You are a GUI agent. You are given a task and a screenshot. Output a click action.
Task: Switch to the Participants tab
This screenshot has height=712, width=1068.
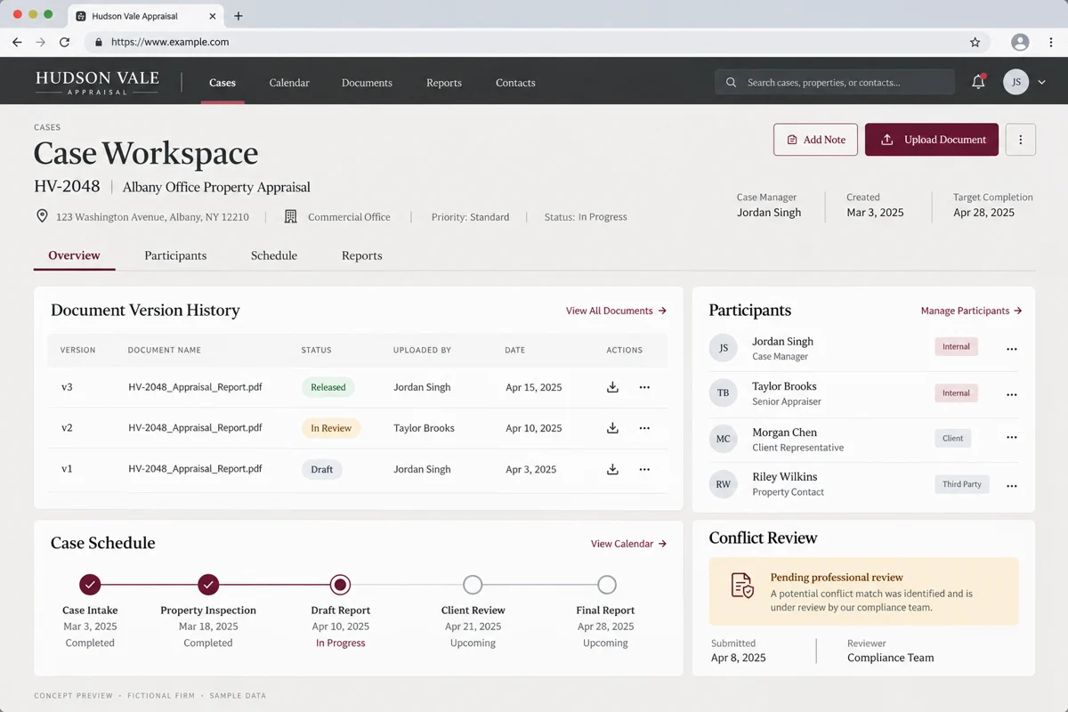175,255
